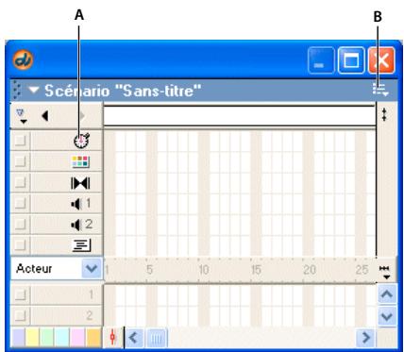Image resolution: width=404 pixels, height=352 pixels.
Task: Click the Scénario "Sans-titre" panel title
Action: [123, 91]
